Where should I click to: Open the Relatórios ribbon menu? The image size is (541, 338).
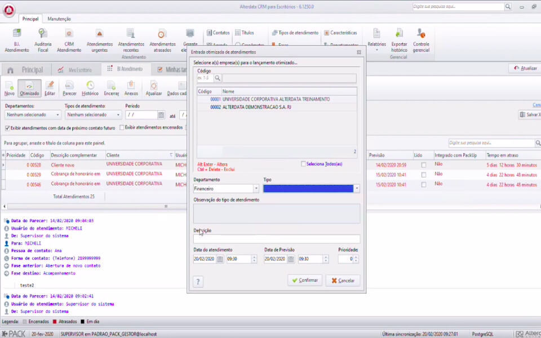pos(376,41)
